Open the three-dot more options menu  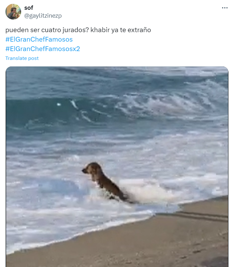(225, 8)
